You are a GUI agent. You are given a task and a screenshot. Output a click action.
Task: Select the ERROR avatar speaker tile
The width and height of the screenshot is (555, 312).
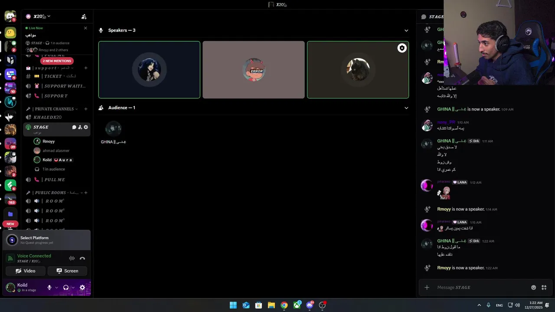pyautogui.click(x=254, y=70)
